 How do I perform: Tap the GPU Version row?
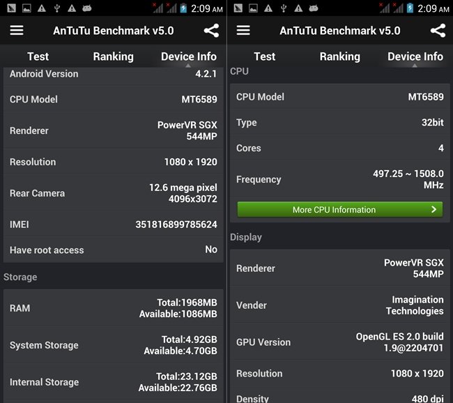coord(339,342)
